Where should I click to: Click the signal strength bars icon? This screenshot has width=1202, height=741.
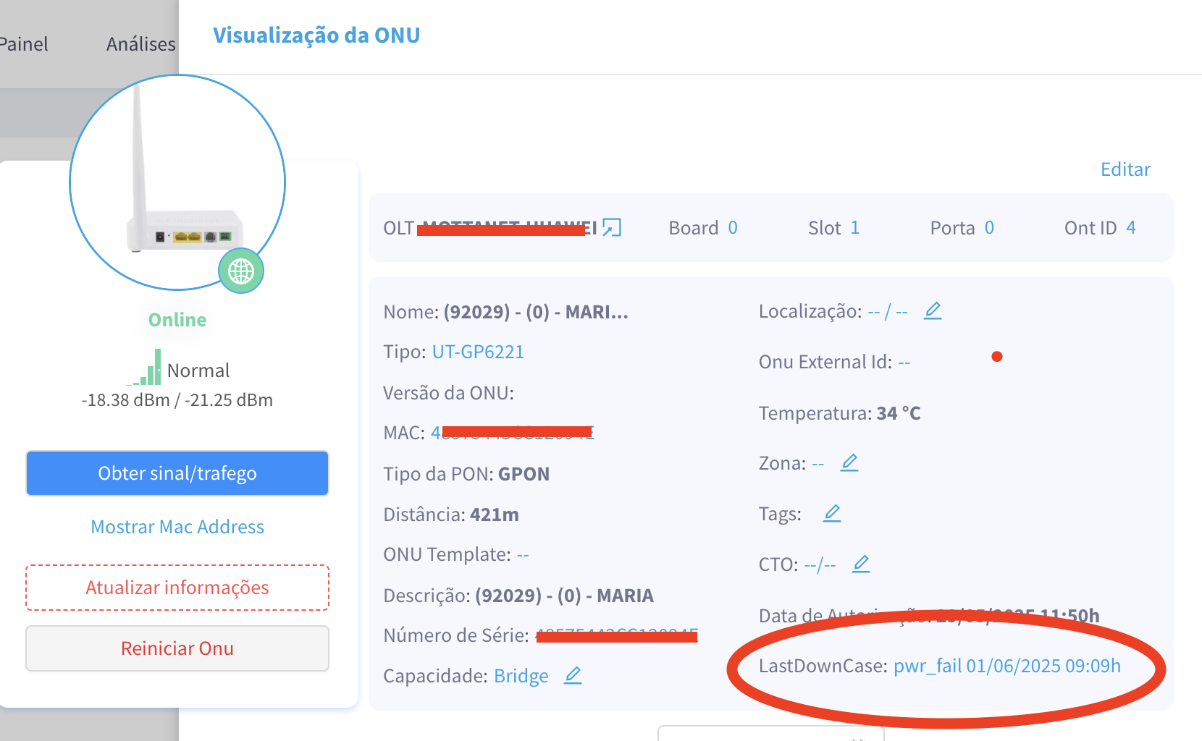click(x=143, y=367)
